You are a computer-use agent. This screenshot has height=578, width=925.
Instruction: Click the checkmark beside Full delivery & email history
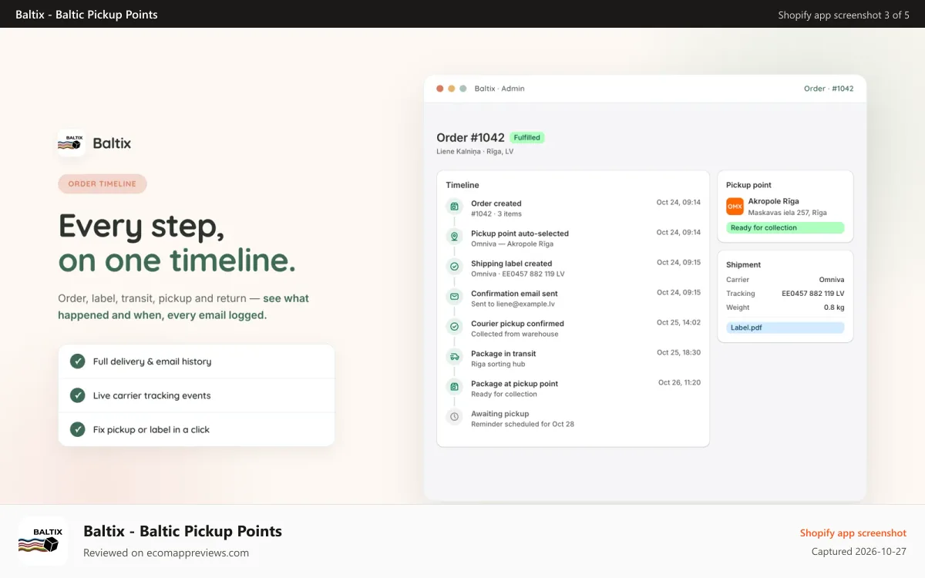point(78,361)
